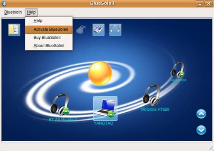This screenshot has height=151, width=214.
Task: Click the file transfer folder service icon
Action: click(x=14, y=29)
